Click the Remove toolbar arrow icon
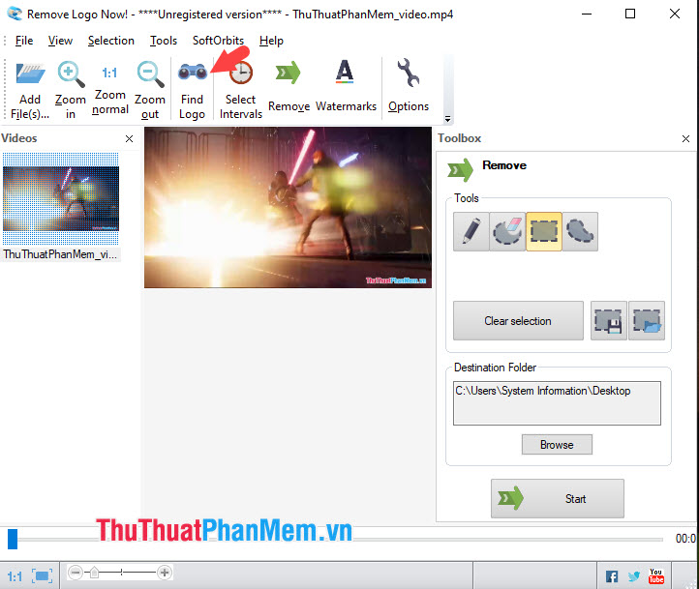699x589 pixels. point(288,73)
